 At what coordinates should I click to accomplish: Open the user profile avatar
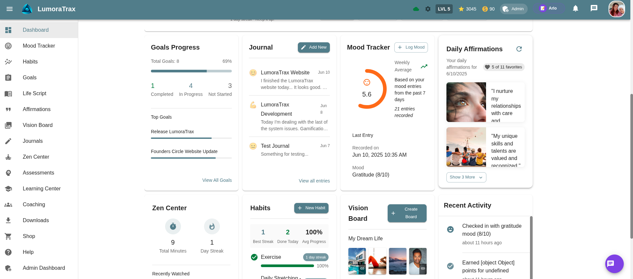click(617, 9)
